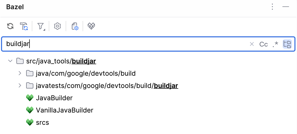Click the build and resync hammer icon
Image resolution: width=297 pixels, height=134 pixels.
click(x=24, y=26)
